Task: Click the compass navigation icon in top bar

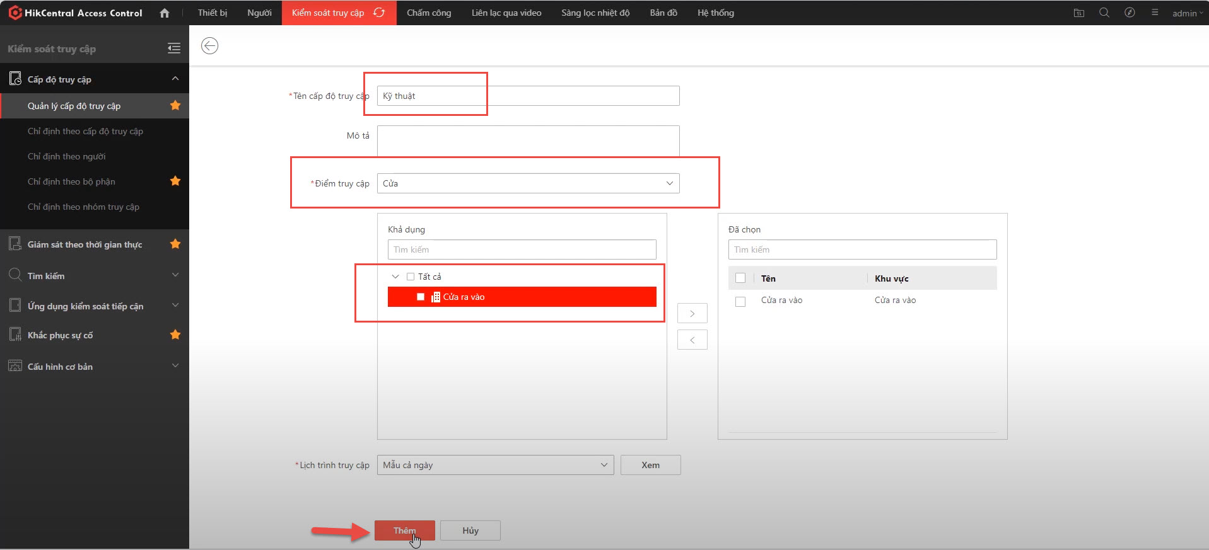Action: click(x=1130, y=13)
